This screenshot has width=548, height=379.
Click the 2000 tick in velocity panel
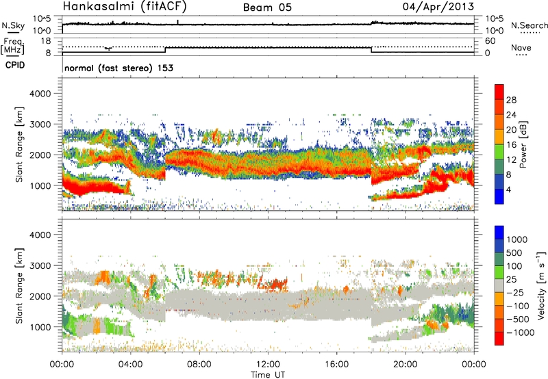(x=40, y=296)
